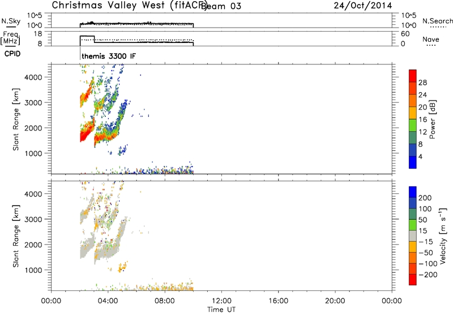Click the '1000' tick of velocity panel
The height and width of the screenshot is (313, 453).
pyautogui.click(x=33, y=270)
